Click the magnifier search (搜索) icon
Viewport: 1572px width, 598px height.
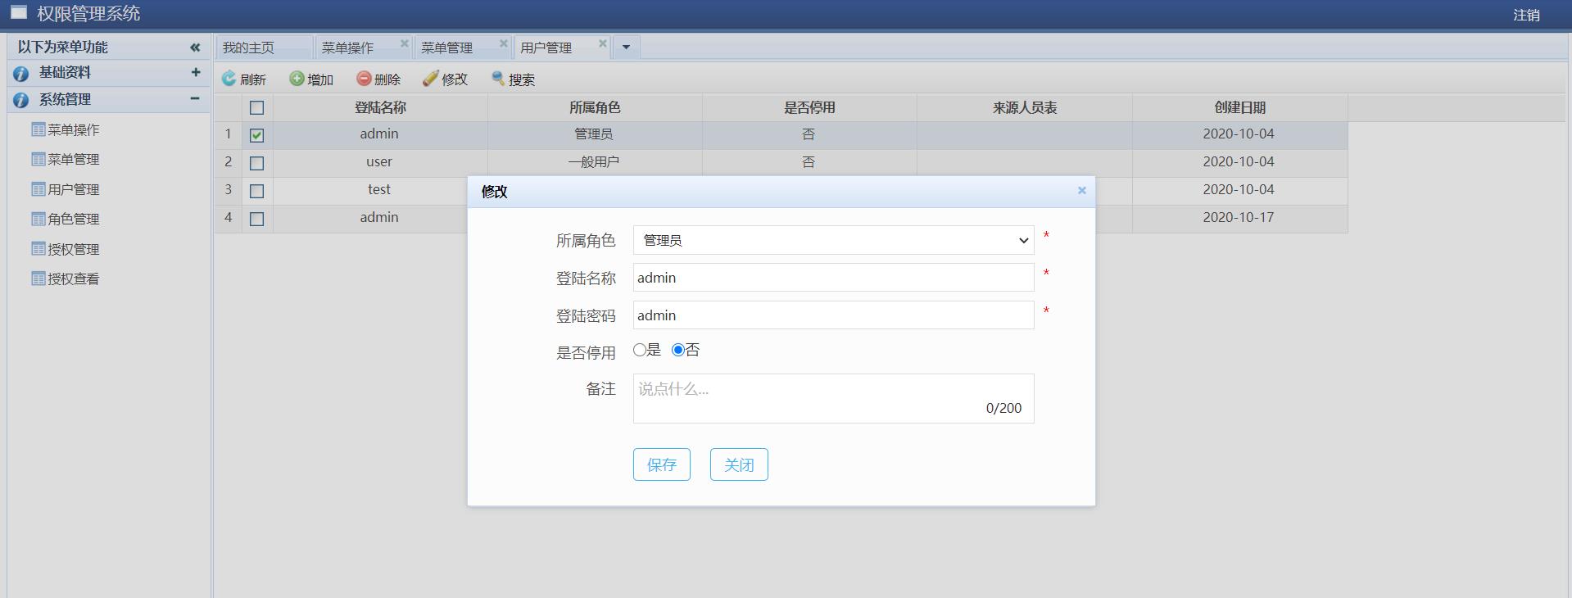[498, 79]
